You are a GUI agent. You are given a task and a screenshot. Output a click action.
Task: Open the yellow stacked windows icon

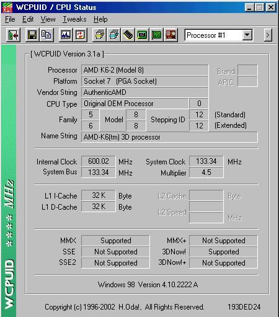pyautogui.click(x=100, y=35)
